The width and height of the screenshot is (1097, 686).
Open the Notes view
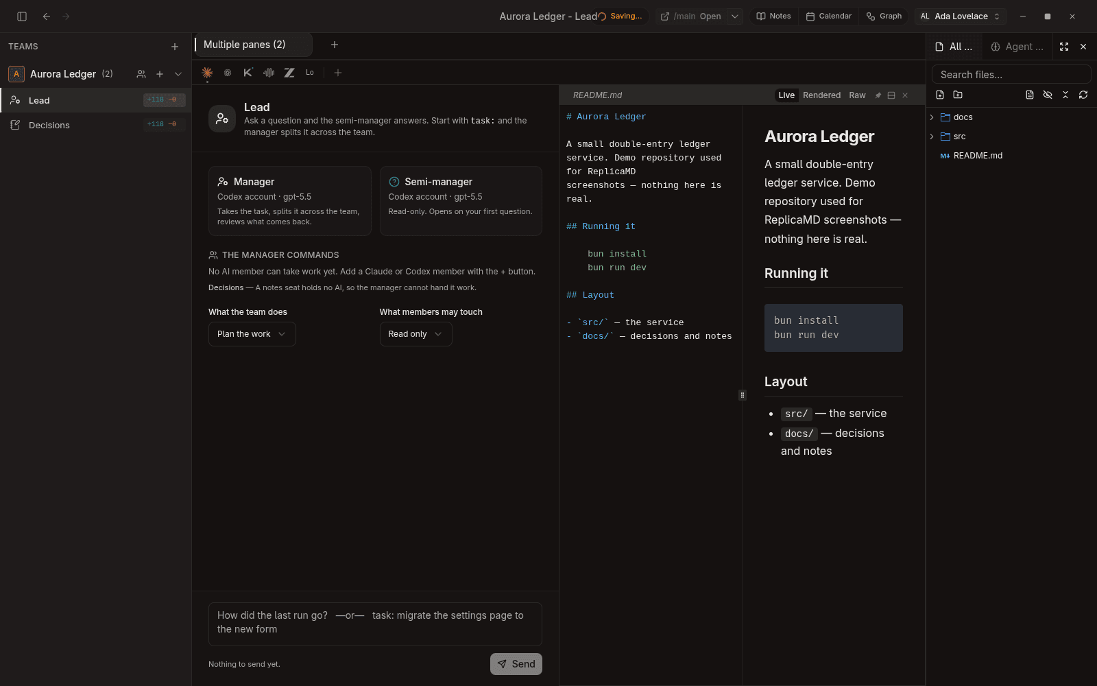[773, 16]
